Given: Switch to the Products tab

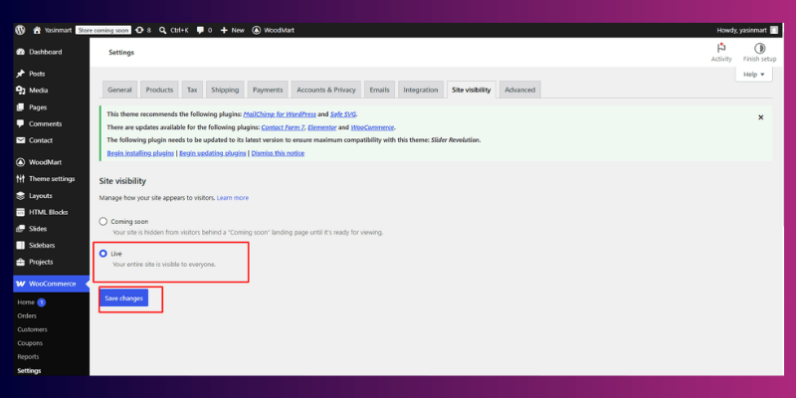Looking at the screenshot, I should tap(159, 90).
